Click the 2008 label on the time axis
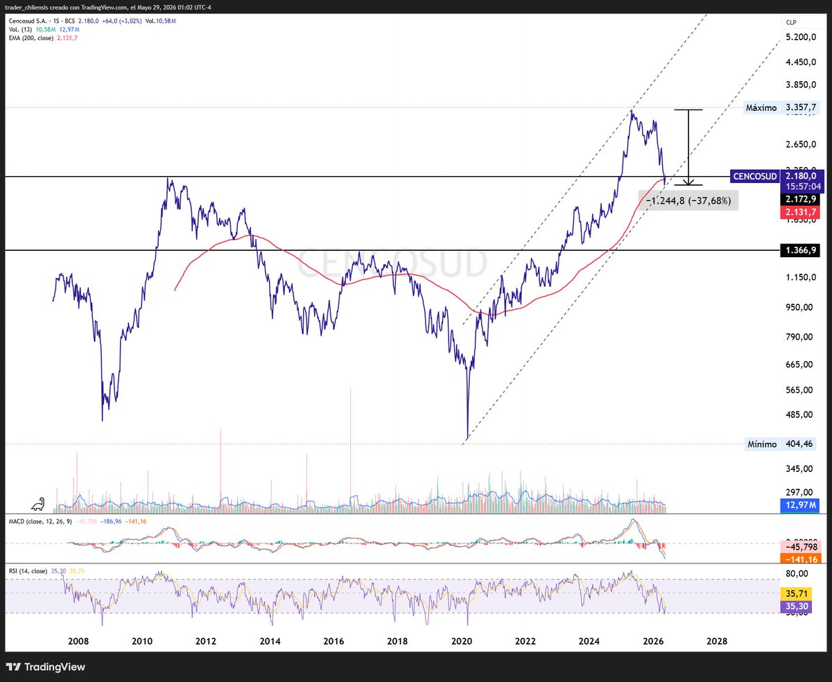The width and height of the screenshot is (832, 682). 79,641
